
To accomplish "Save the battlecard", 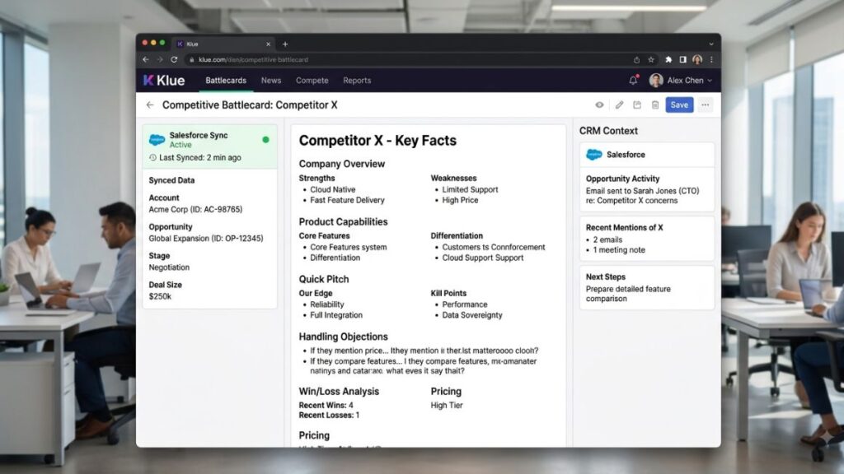I will click(x=679, y=105).
